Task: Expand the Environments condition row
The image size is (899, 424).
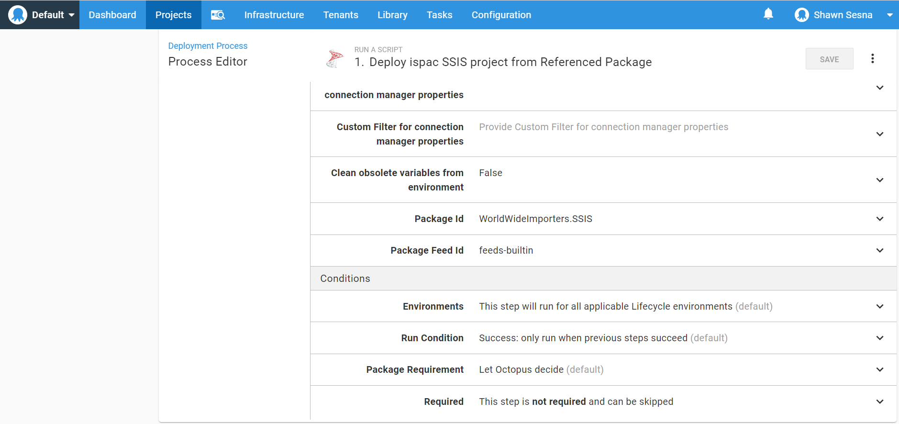Action: click(879, 306)
